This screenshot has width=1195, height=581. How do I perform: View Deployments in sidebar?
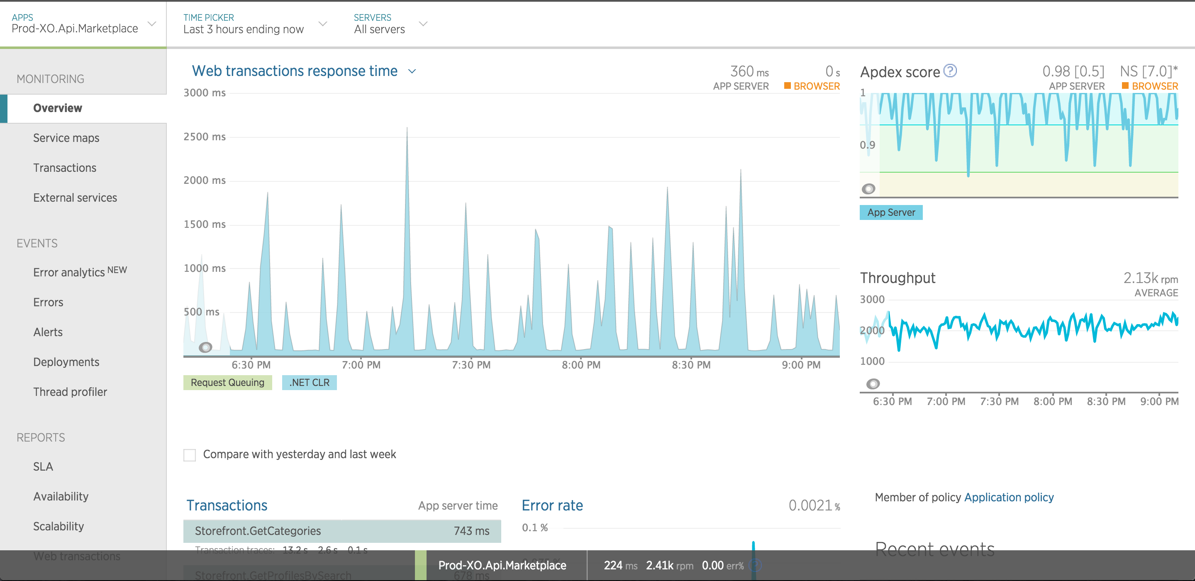tap(66, 362)
